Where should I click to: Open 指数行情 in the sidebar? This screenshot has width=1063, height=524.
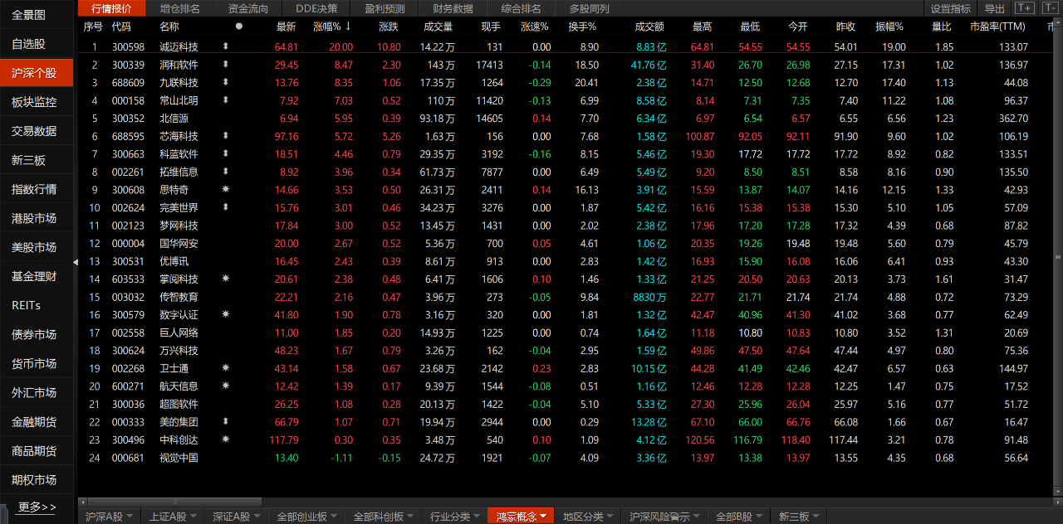tap(37, 189)
